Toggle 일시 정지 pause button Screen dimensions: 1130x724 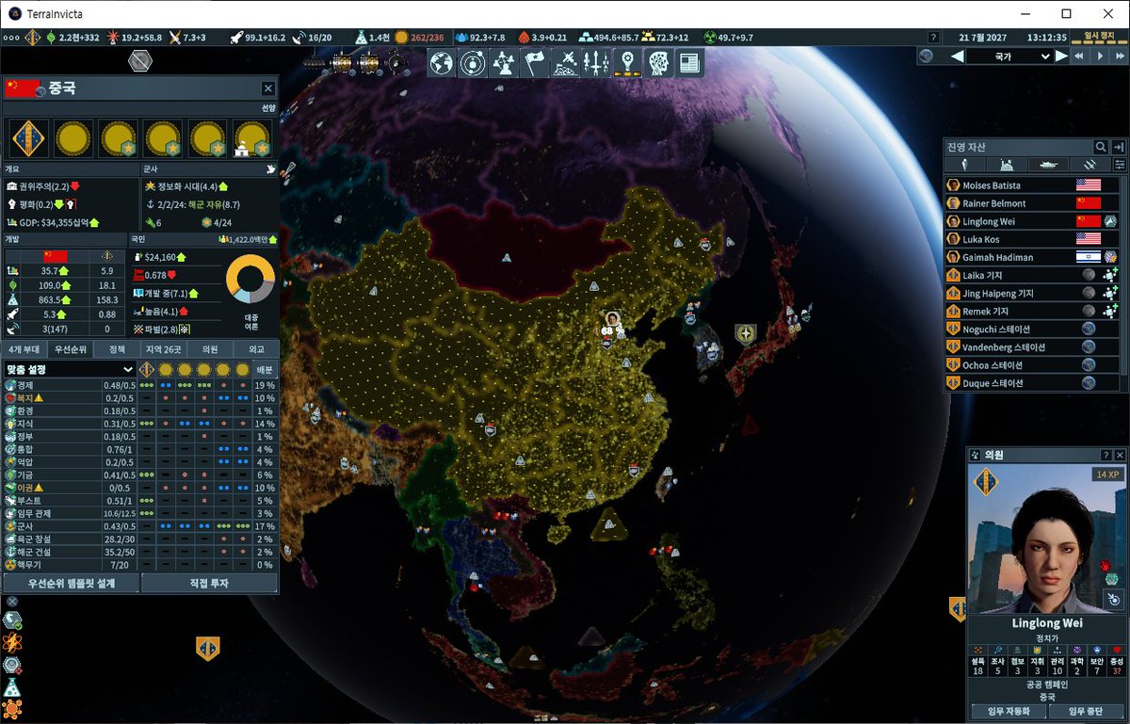click(x=1098, y=38)
